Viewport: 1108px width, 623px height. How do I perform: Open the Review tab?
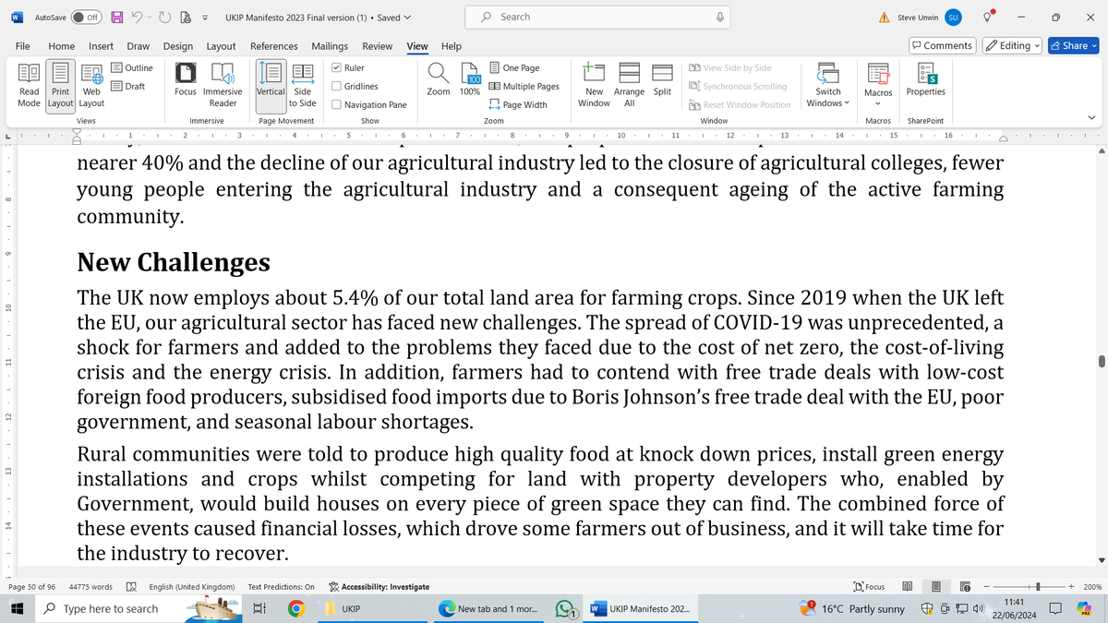pos(377,46)
